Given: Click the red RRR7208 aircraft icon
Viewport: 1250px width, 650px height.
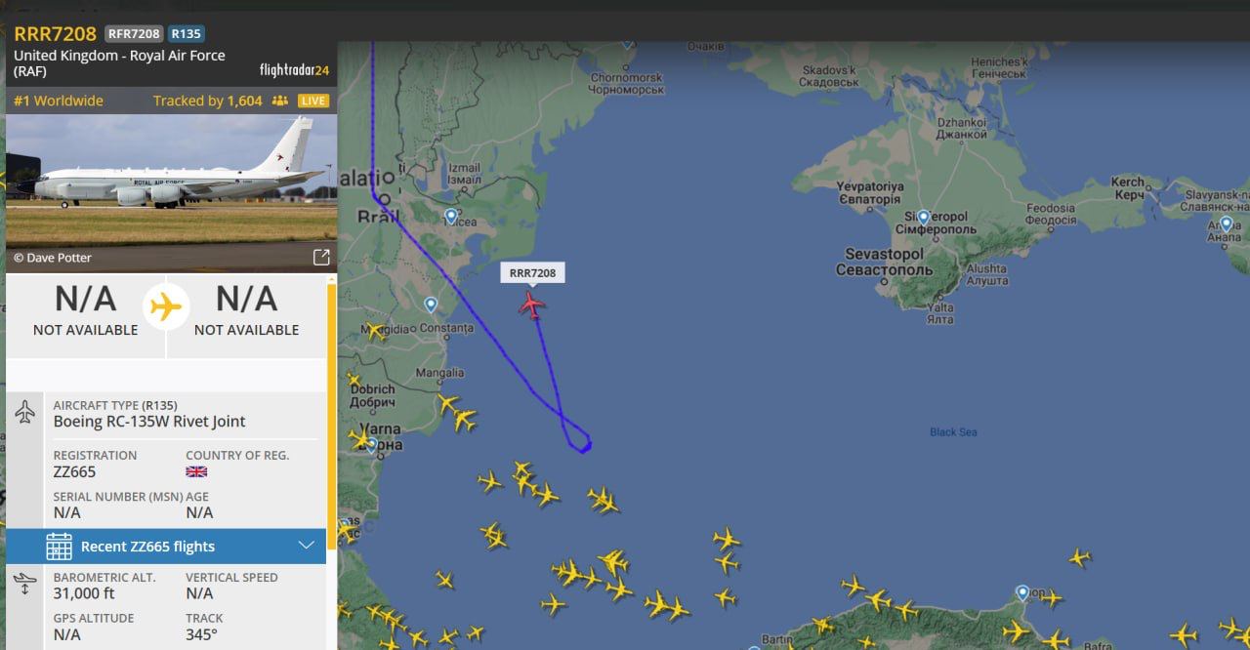Looking at the screenshot, I should coord(532,305).
